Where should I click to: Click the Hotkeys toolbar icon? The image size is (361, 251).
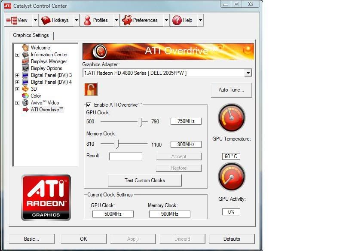[x=46, y=20]
